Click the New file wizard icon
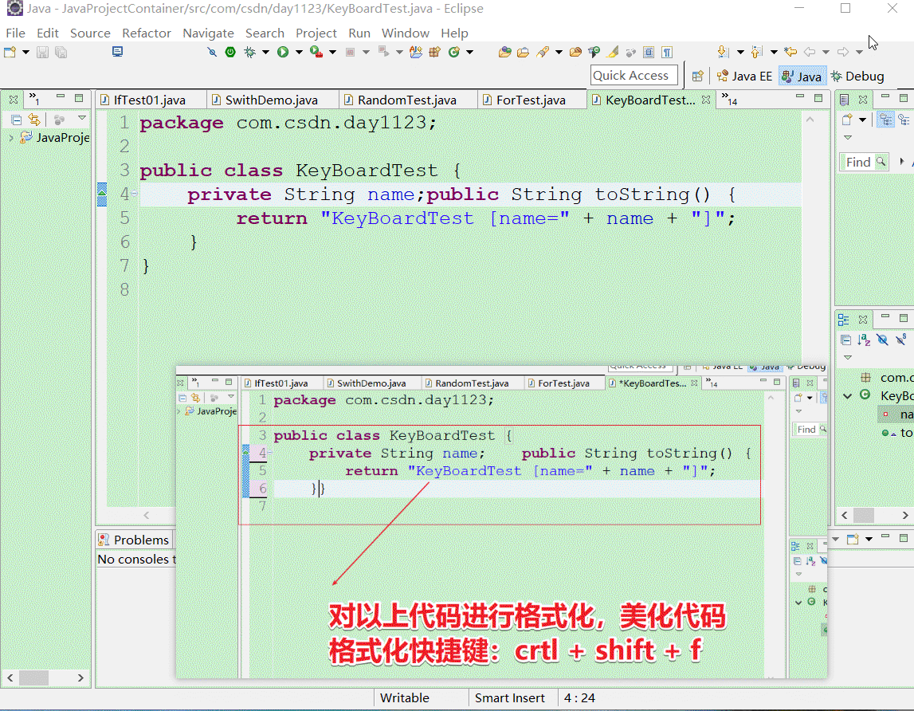This screenshot has height=711, width=914. (x=10, y=52)
